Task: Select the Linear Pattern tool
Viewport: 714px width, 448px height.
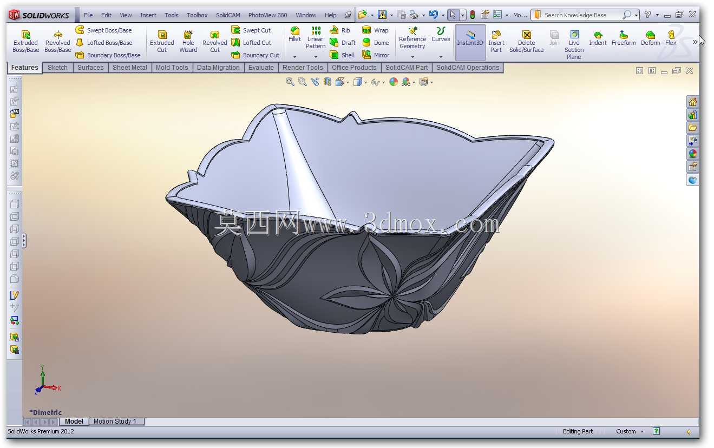Action: point(316,37)
